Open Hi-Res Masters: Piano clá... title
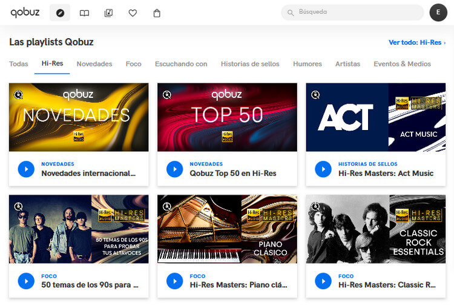454x306 pixels. [x=239, y=285]
